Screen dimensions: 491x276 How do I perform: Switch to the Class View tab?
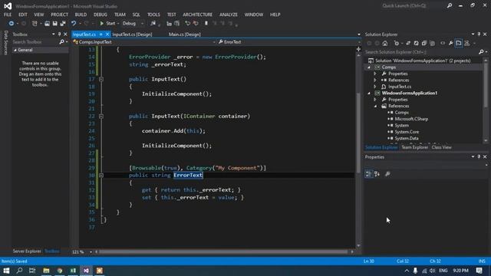(442, 147)
